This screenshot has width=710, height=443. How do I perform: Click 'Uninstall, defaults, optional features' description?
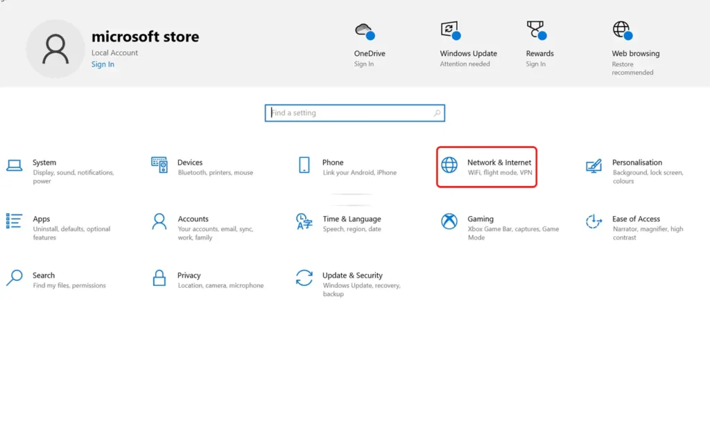pos(71,233)
